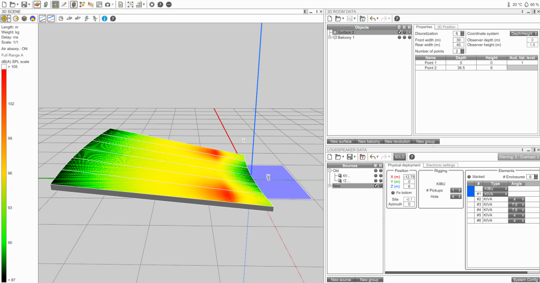Image resolution: width=540 pixels, height=283 pixels.
Task: Click the new project icon in main toolbar
Action: point(4,4)
